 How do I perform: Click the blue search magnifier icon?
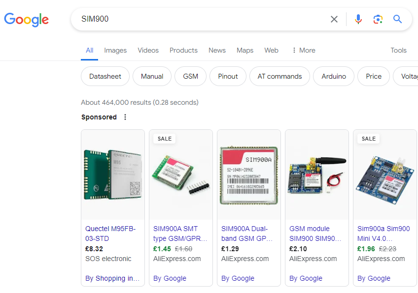point(398,19)
